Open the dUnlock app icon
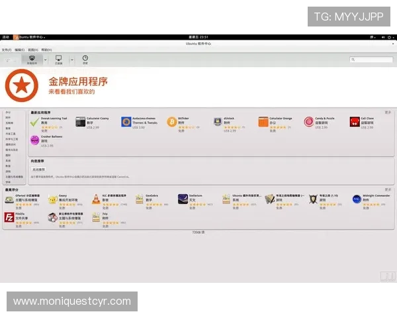The height and width of the screenshot is (318, 397). [x=218, y=122]
